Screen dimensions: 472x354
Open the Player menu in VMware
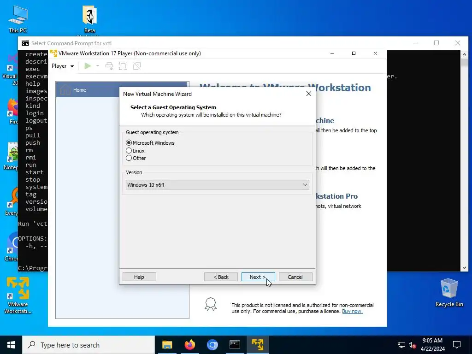click(63, 66)
